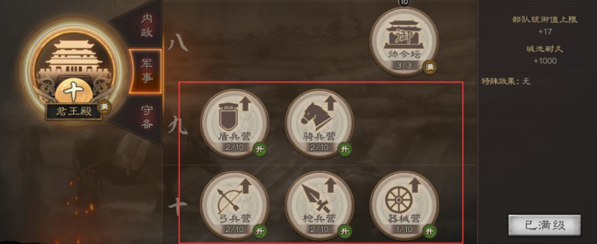This screenshot has height=244, width=597.
Task: Select the 弓兵营 archer barracks icon
Action: click(x=234, y=205)
